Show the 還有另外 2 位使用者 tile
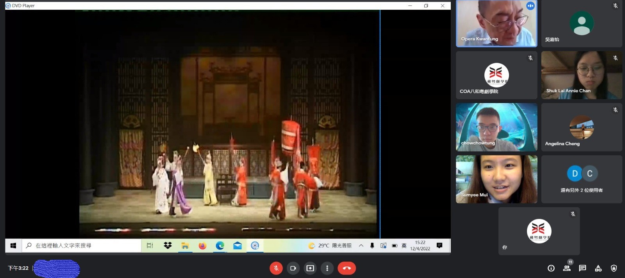This screenshot has height=278, width=625. pyautogui.click(x=582, y=179)
